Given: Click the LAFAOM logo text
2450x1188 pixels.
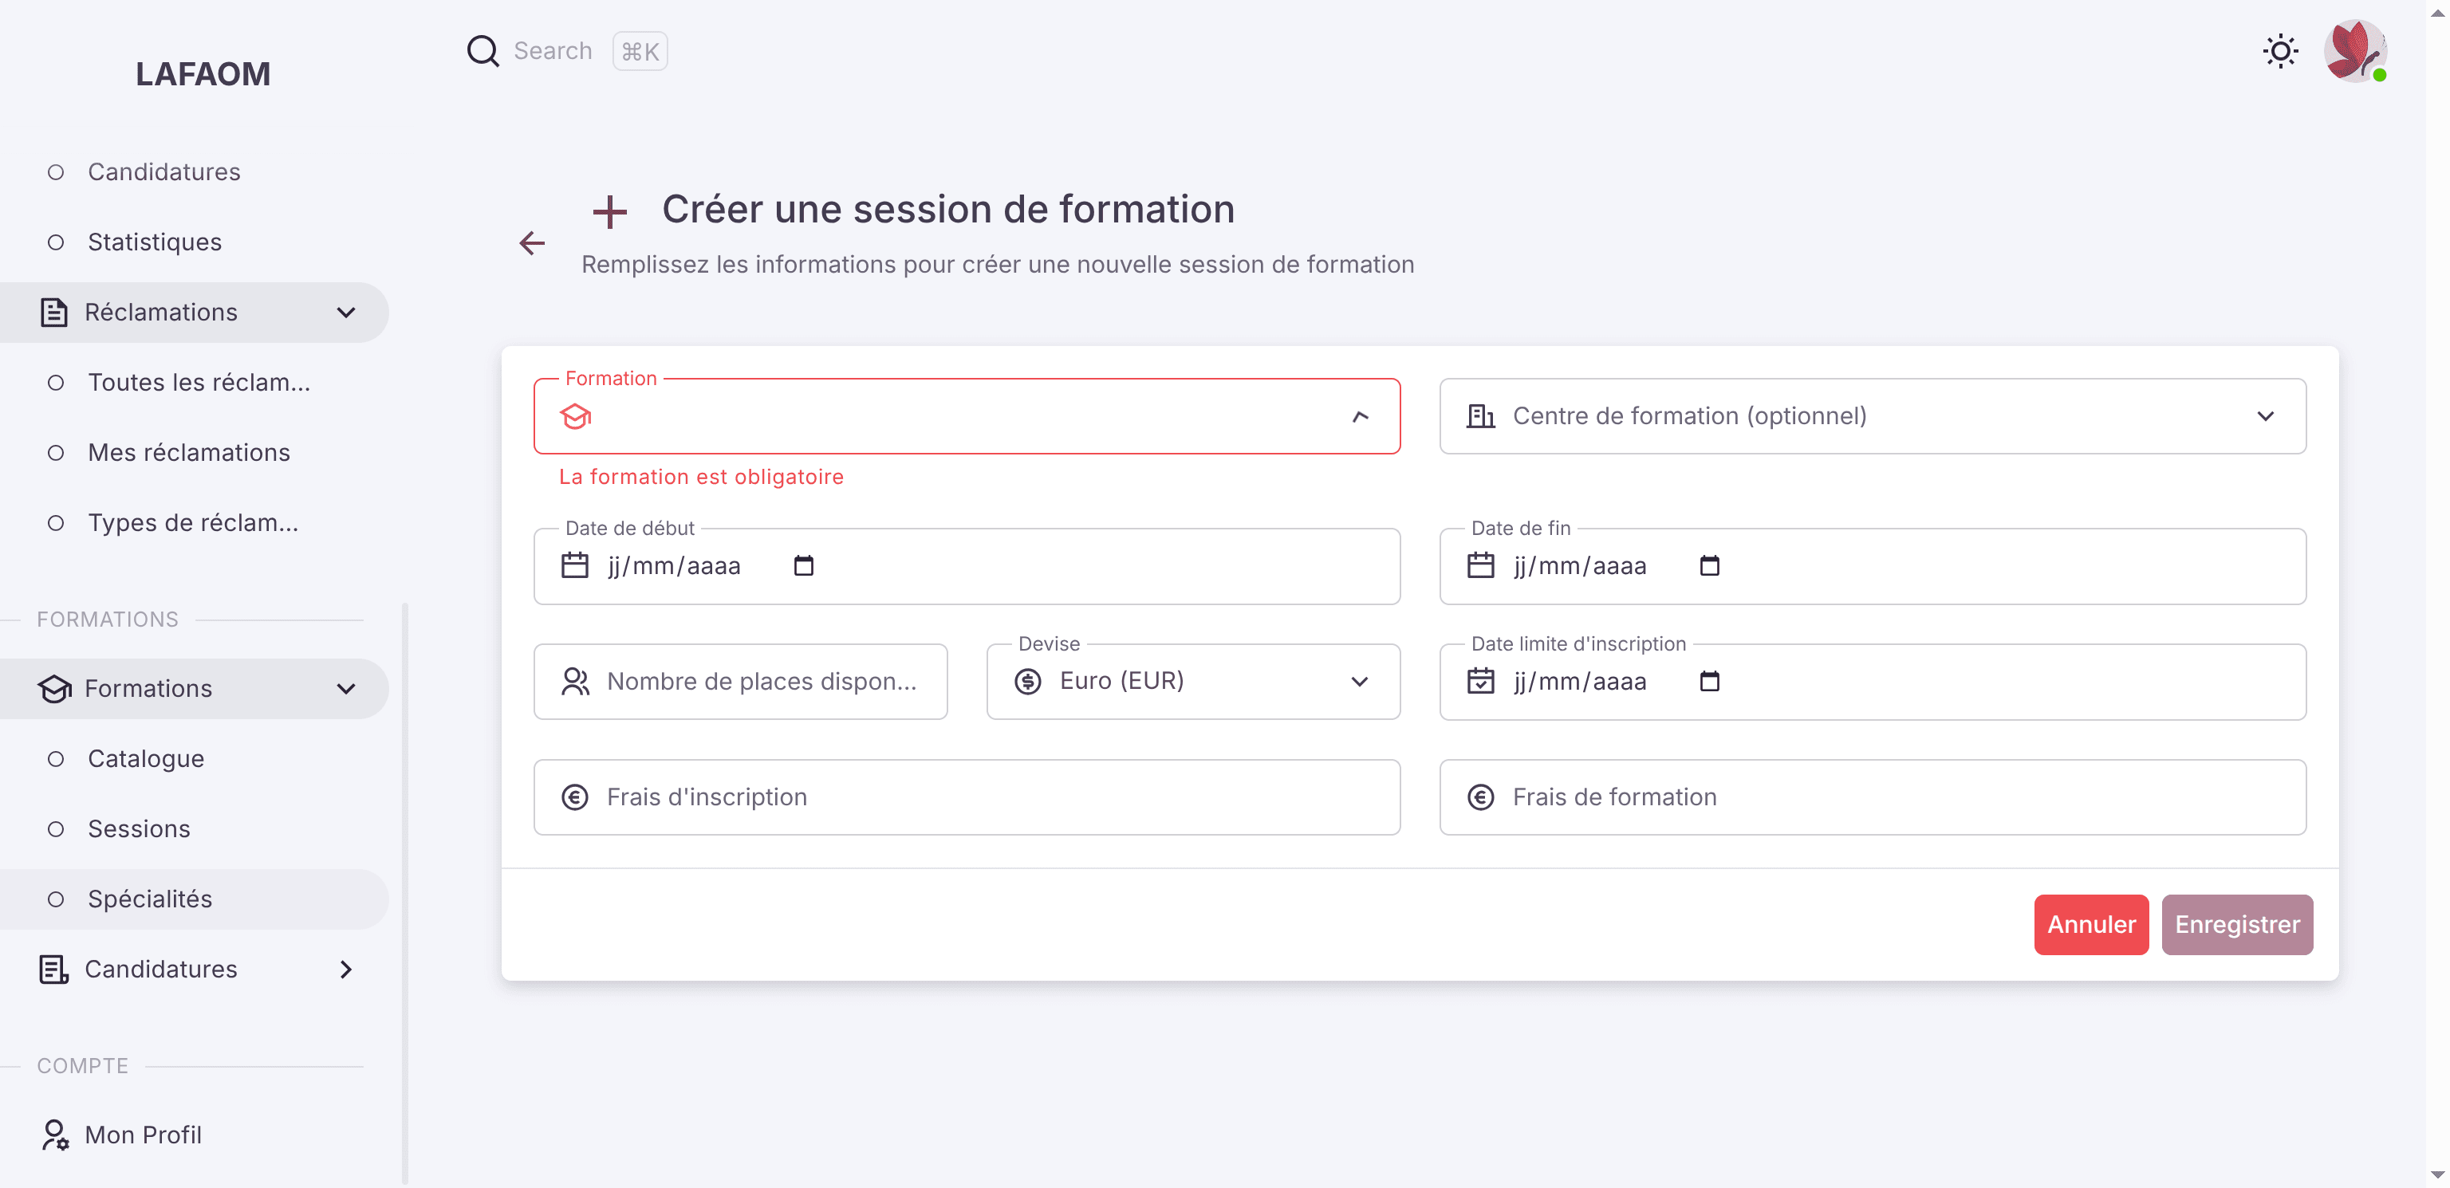Looking at the screenshot, I should point(203,74).
